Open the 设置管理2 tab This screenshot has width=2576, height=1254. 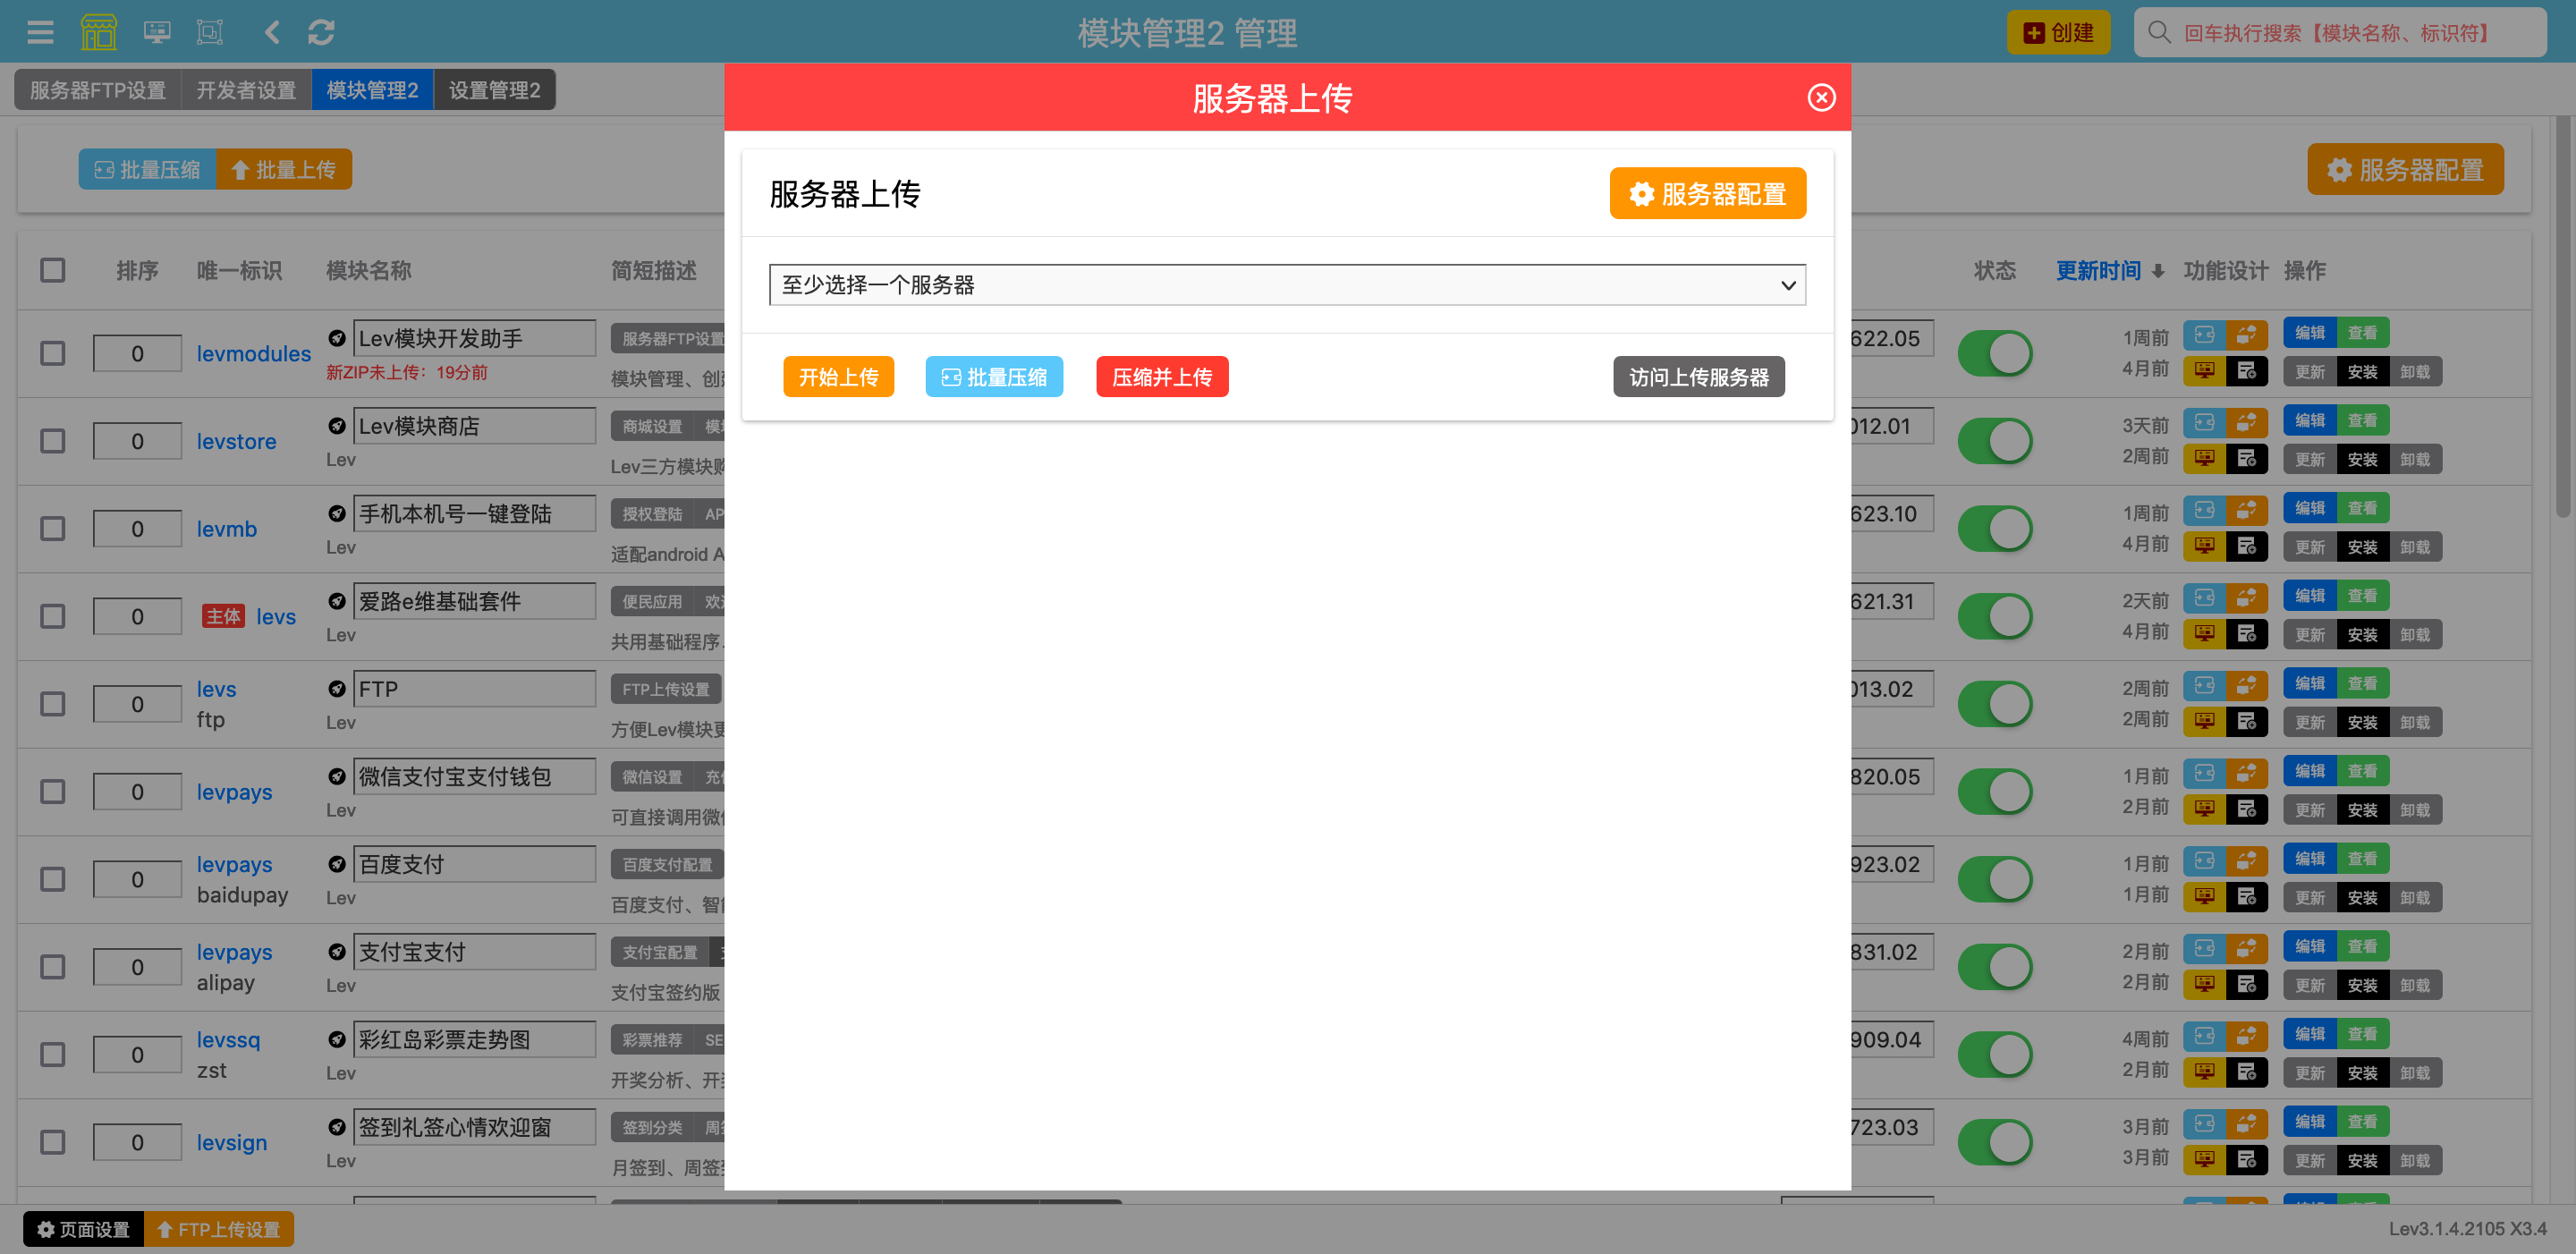click(x=494, y=90)
